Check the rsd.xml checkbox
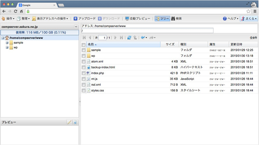The image size is (259, 145). click(84, 85)
